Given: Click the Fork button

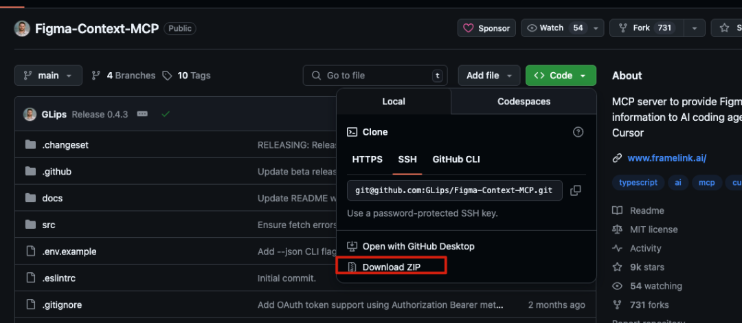Looking at the screenshot, I should (647, 28).
